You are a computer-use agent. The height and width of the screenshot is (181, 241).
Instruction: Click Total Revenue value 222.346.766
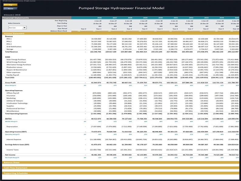(x=96, y=52)
